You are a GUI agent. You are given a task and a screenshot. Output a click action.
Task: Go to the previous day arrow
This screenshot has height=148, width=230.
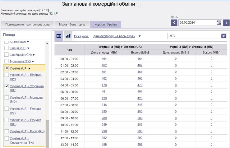point(174,23)
